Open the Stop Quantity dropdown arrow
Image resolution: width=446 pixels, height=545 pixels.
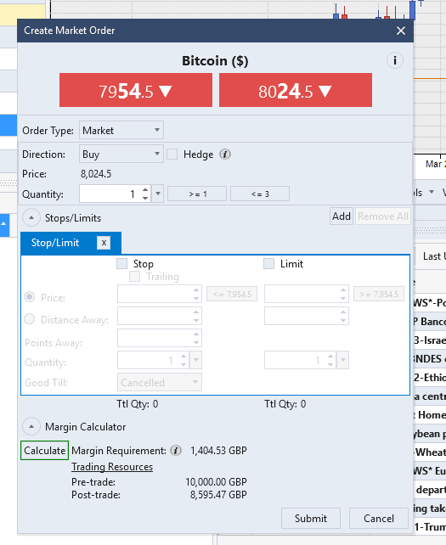point(196,360)
